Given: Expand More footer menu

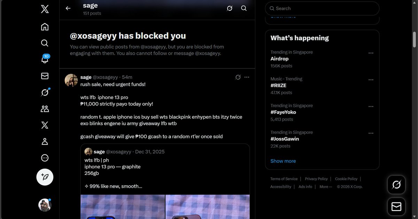Looking at the screenshot, I should tap(326, 187).
